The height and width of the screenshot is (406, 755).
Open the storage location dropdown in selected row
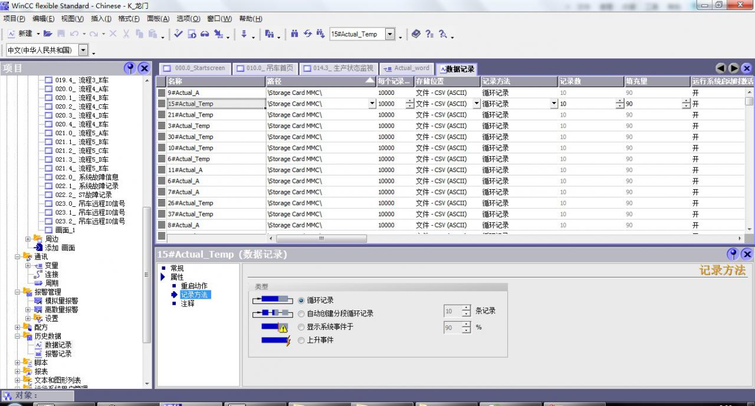coord(477,104)
